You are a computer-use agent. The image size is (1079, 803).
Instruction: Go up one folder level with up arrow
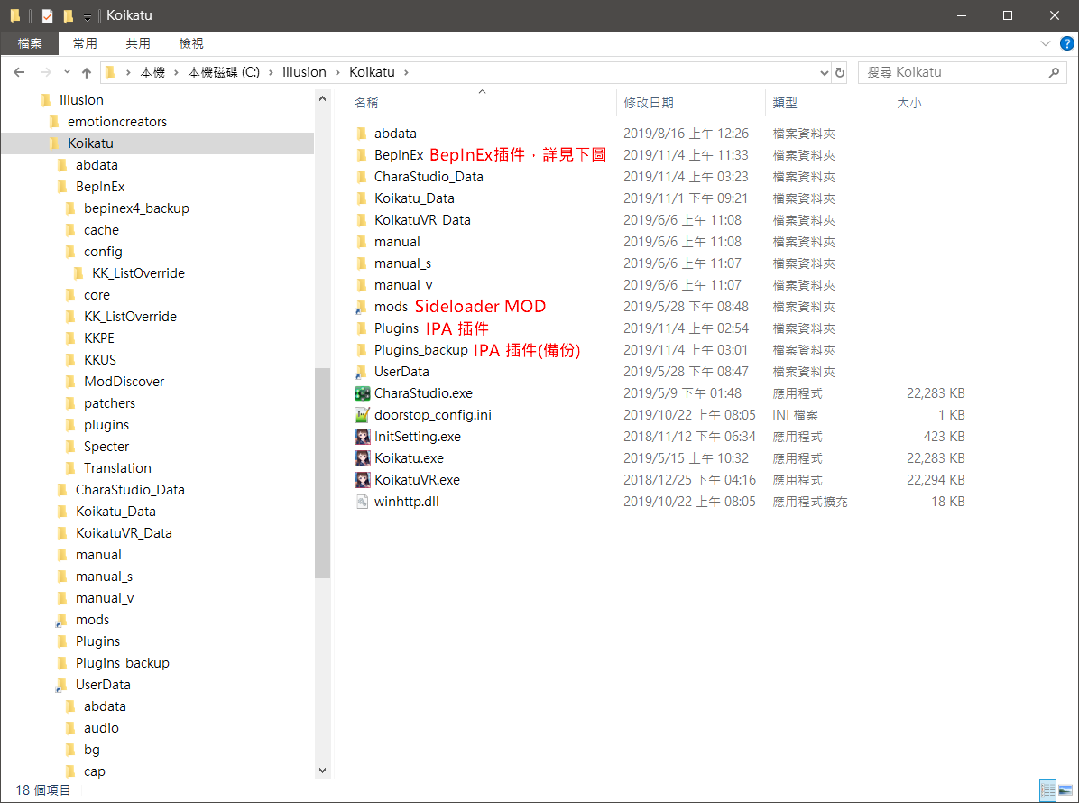pyautogui.click(x=87, y=72)
